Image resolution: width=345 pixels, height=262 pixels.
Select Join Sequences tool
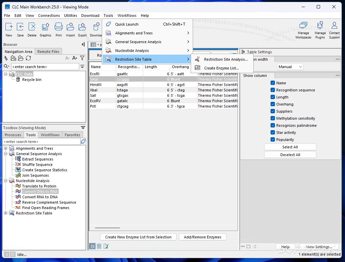pyautogui.click(x=35, y=175)
